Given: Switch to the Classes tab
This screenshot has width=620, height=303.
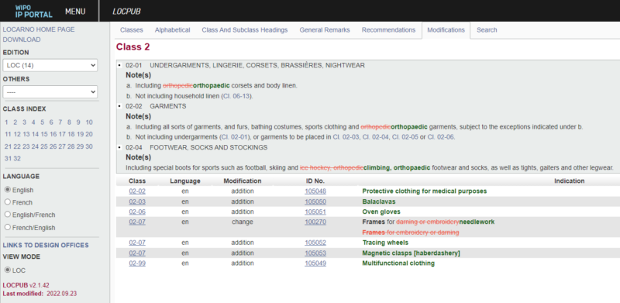Looking at the screenshot, I should 131,30.
